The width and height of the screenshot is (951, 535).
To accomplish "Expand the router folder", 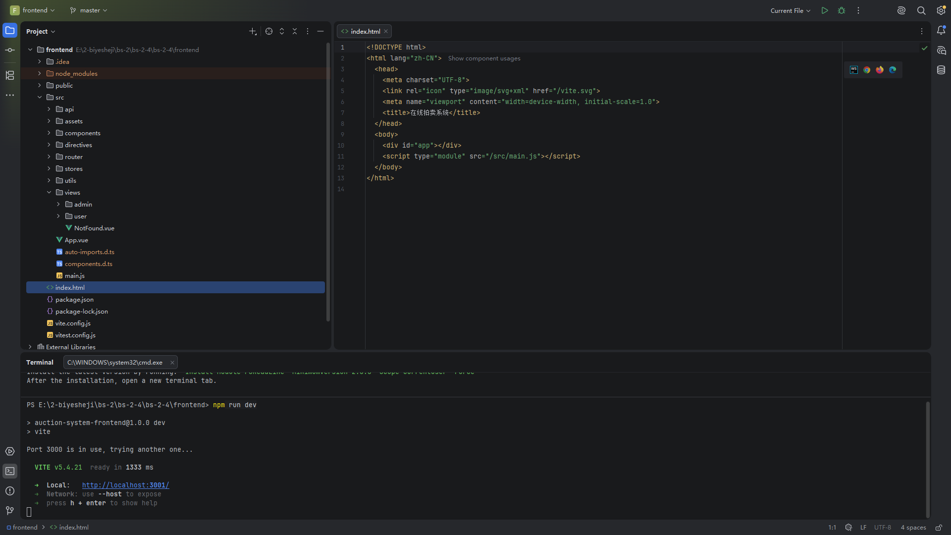I will click(49, 157).
